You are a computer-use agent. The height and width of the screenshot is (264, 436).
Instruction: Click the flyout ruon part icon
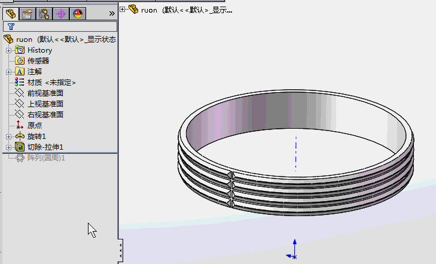133,10
